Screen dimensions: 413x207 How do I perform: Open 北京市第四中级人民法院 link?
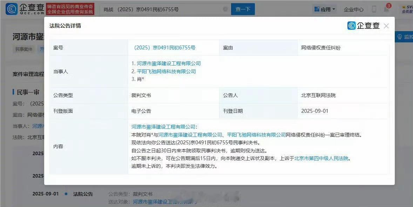point(321,158)
